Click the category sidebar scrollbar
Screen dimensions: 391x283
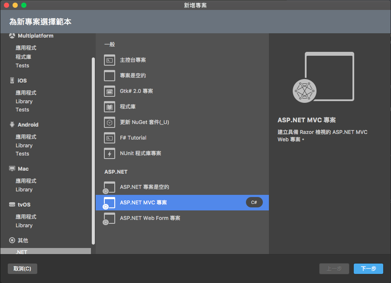pyautogui.click(x=93, y=151)
